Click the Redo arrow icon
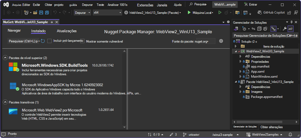The height and width of the screenshot is (138, 301). tap(65, 12)
